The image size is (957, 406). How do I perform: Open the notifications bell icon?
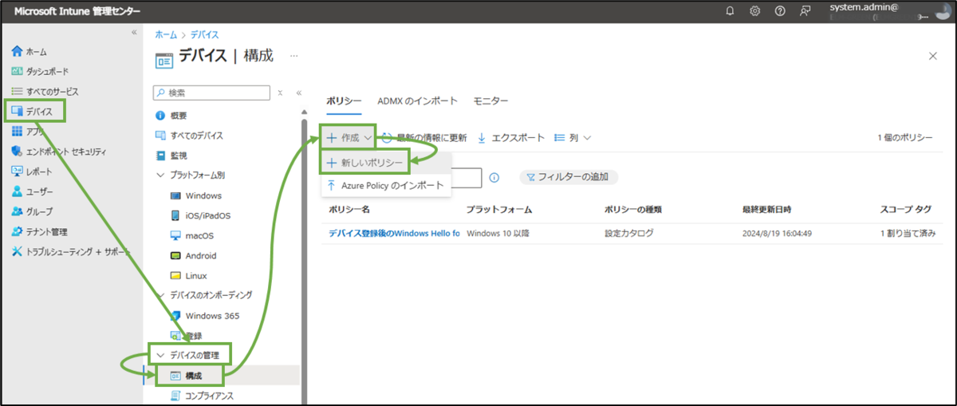[730, 10]
